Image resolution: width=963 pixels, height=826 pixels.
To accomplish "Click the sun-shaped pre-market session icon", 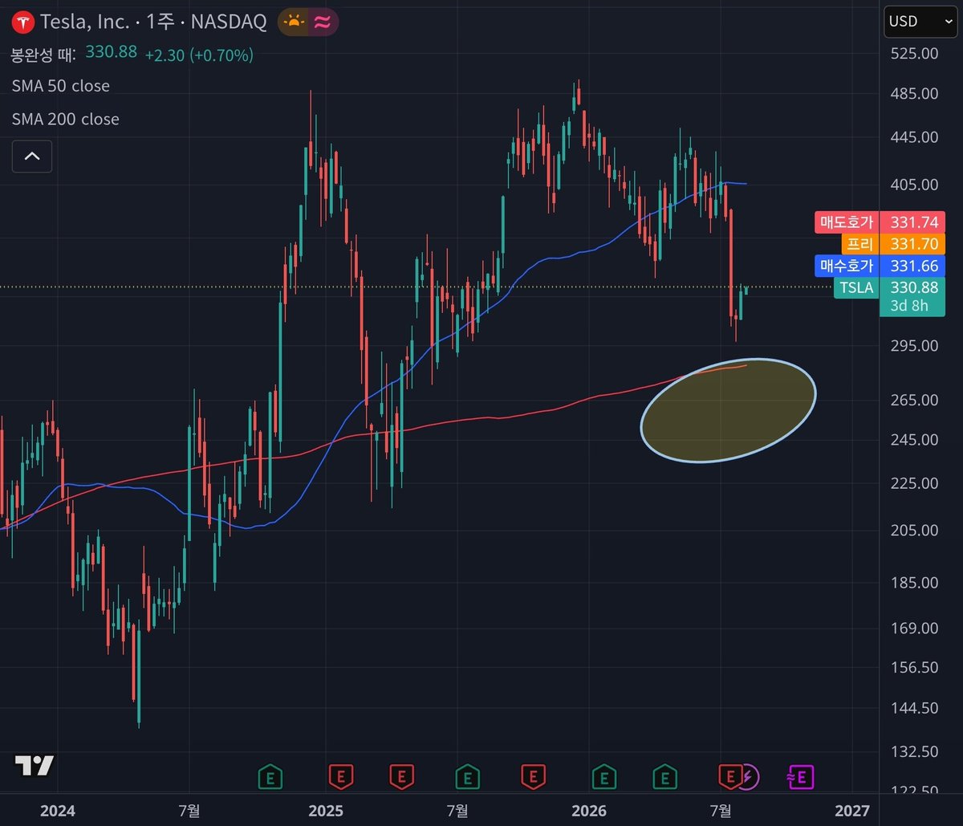I will point(294,22).
